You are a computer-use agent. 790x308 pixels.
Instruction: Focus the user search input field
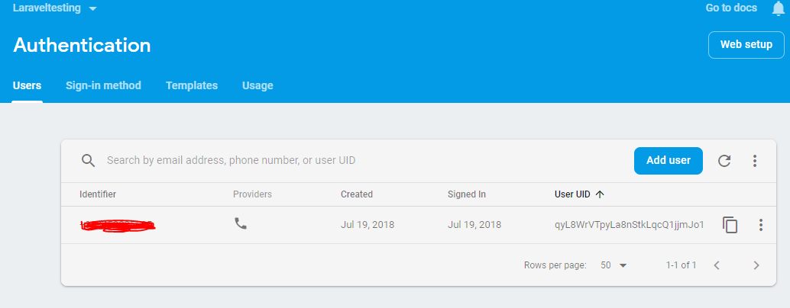pos(363,161)
